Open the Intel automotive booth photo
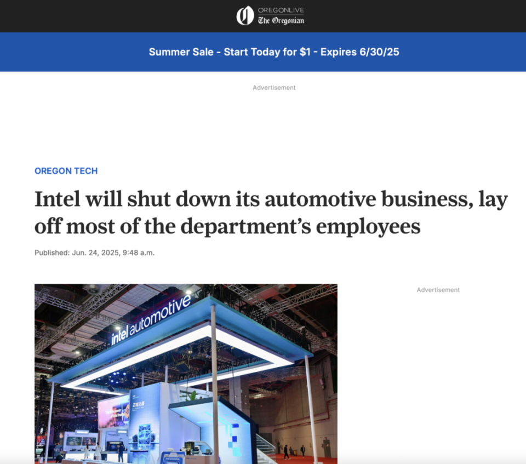Screen dimensions: 526x464 (186, 374)
